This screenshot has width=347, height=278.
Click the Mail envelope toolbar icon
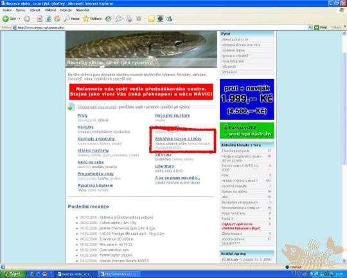pos(118,19)
